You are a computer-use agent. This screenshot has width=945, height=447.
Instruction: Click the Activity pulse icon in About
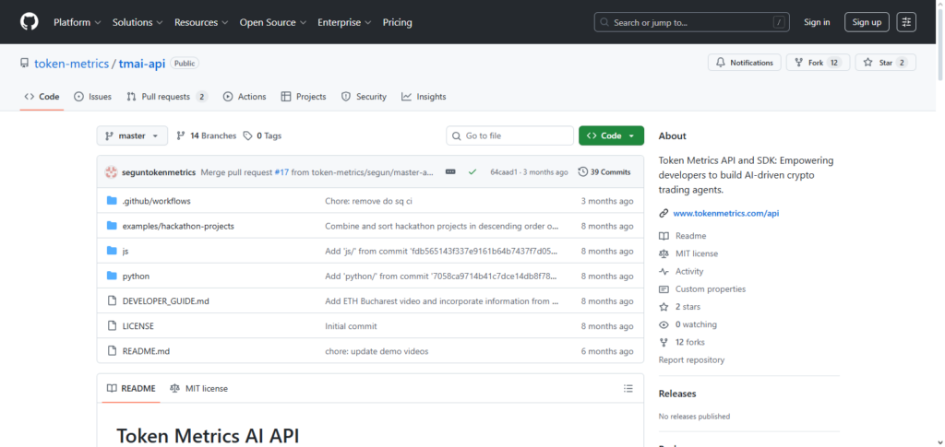(x=664, y=271)
